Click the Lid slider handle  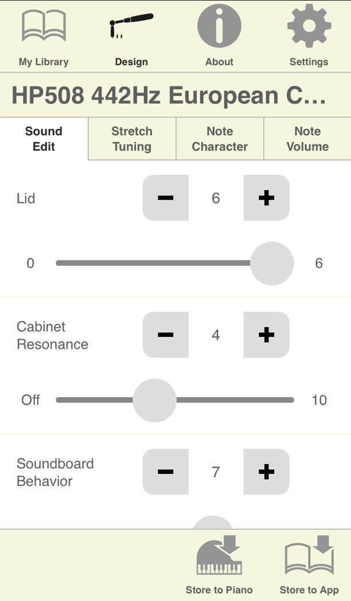point(272,263)
